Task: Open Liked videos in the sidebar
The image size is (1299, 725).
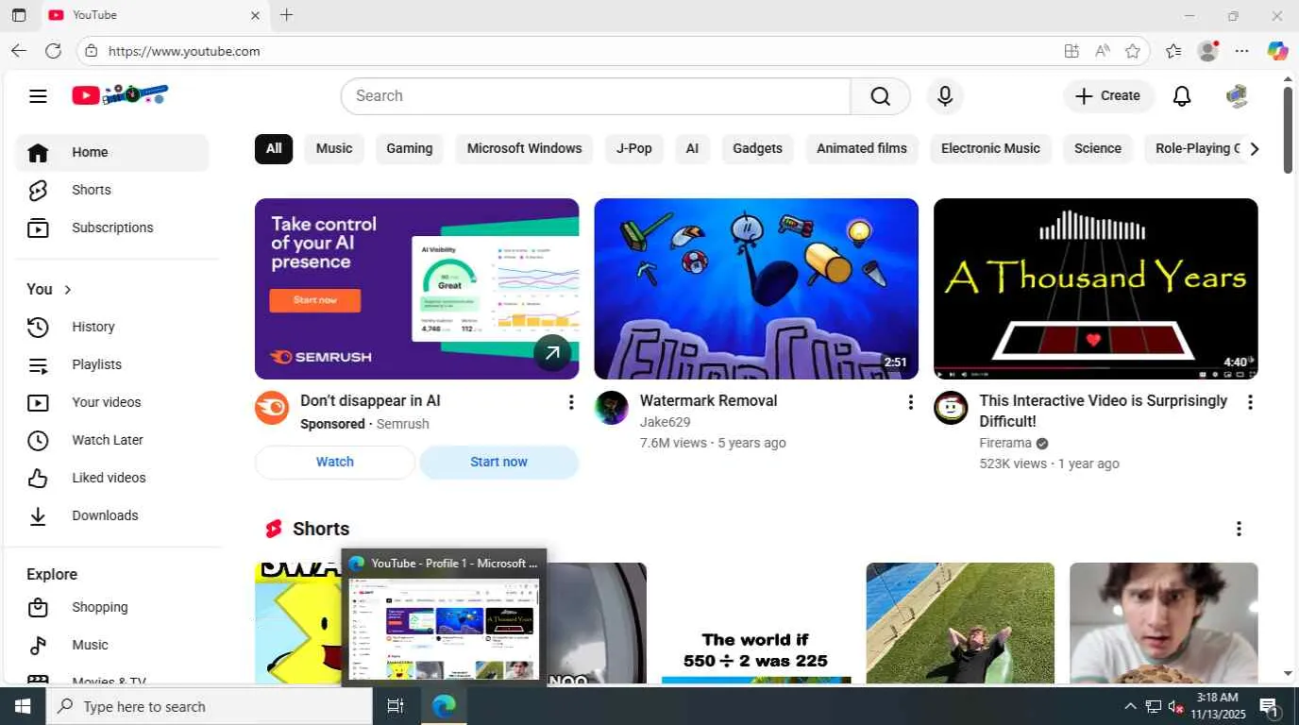Action: (111, 478)
